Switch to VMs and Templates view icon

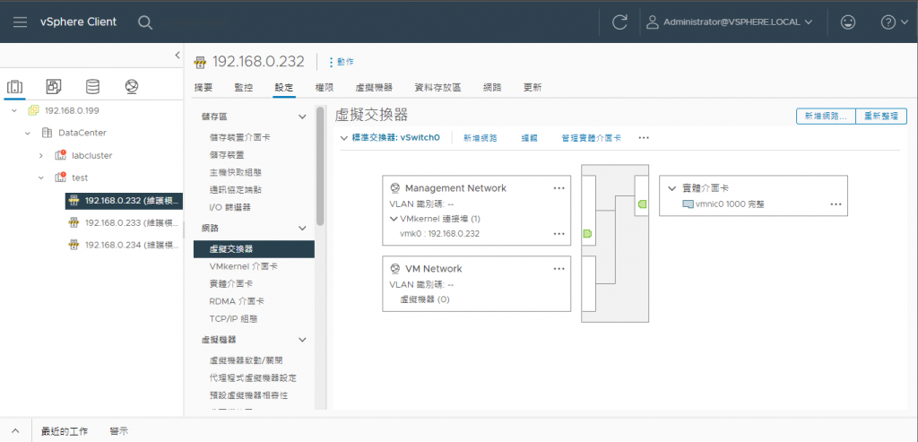54,87
